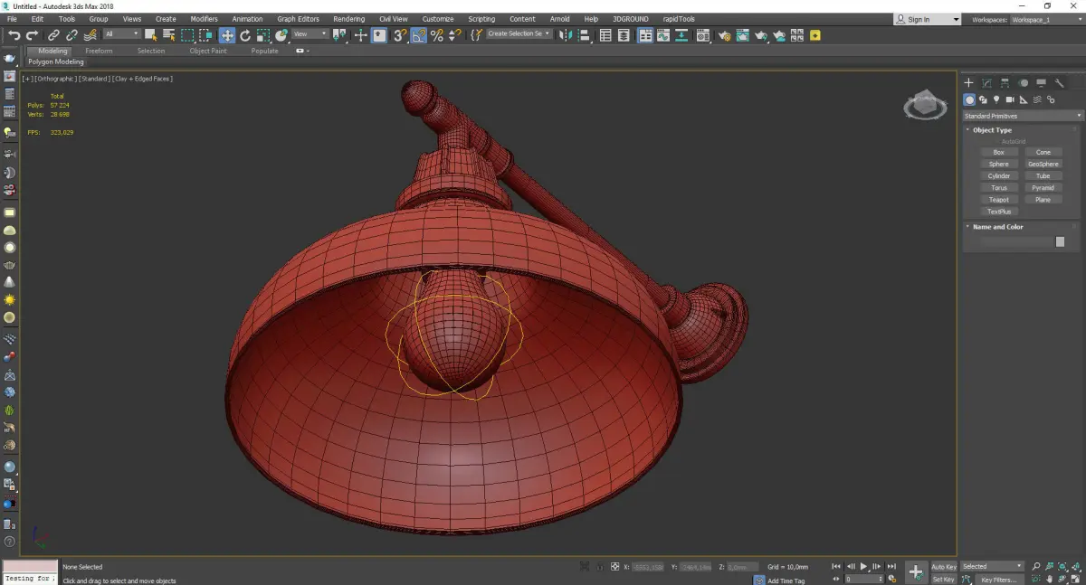Click the Key Filters button
This screenshot has height=585, width=1086.
[x=998, y=580]
